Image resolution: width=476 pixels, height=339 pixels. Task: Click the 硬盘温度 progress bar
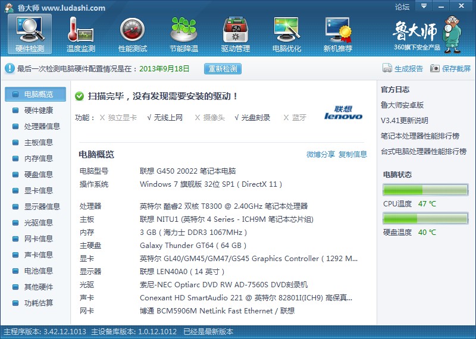click(x=425, y=218)
